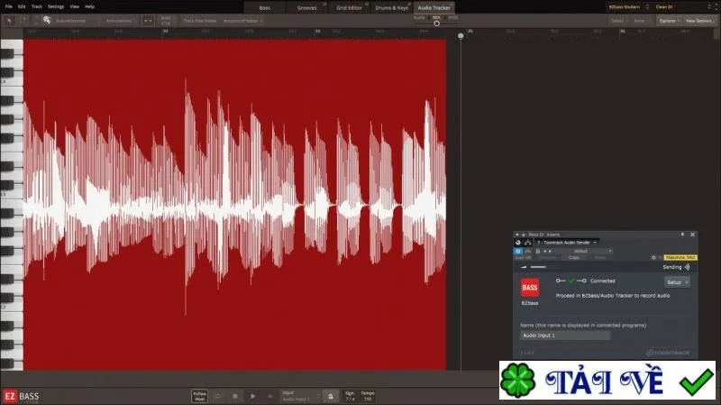Open the Settings menu

56,7
